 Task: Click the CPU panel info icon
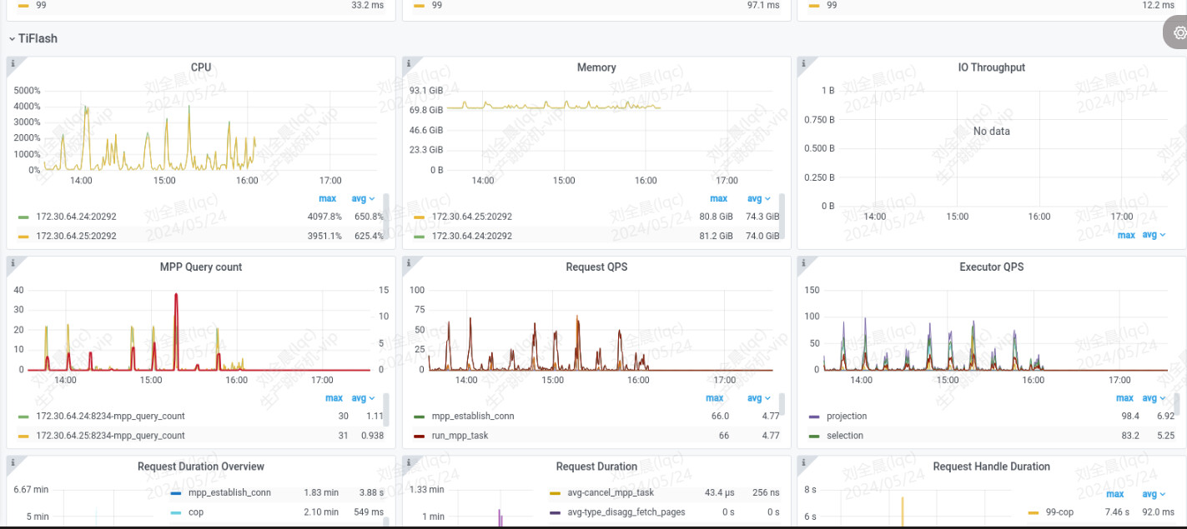[13, 62]
